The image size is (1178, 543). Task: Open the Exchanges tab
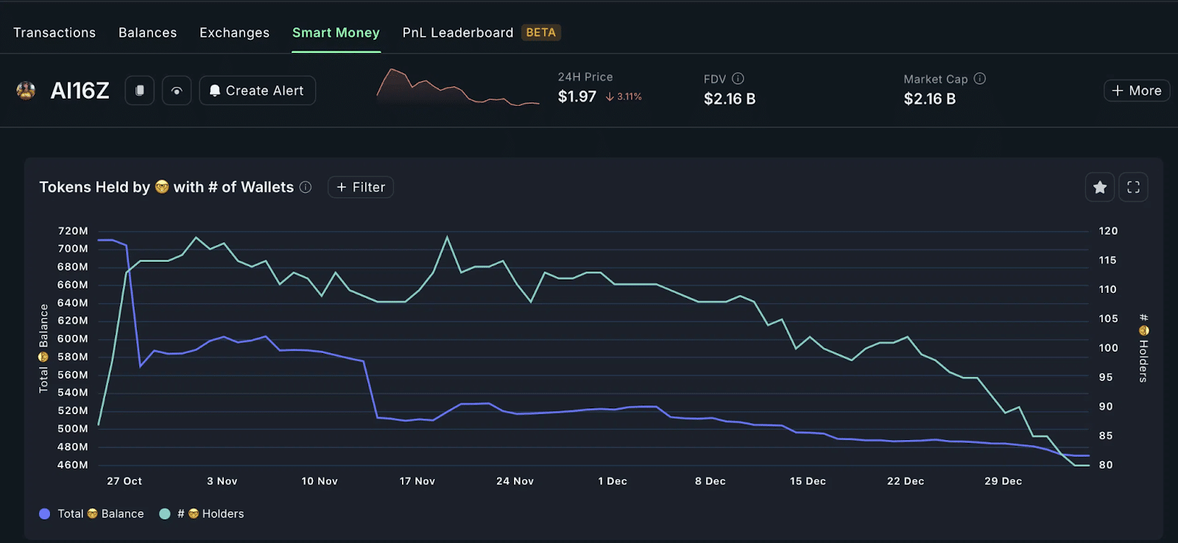pos(235,32)
